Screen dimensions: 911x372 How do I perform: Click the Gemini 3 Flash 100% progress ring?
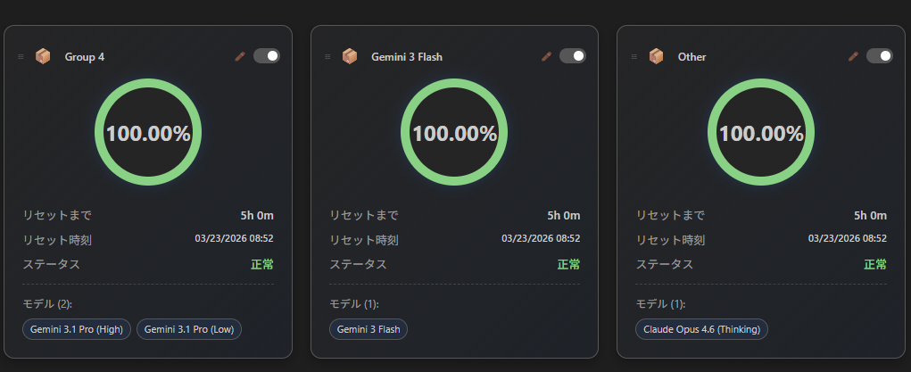454,133
